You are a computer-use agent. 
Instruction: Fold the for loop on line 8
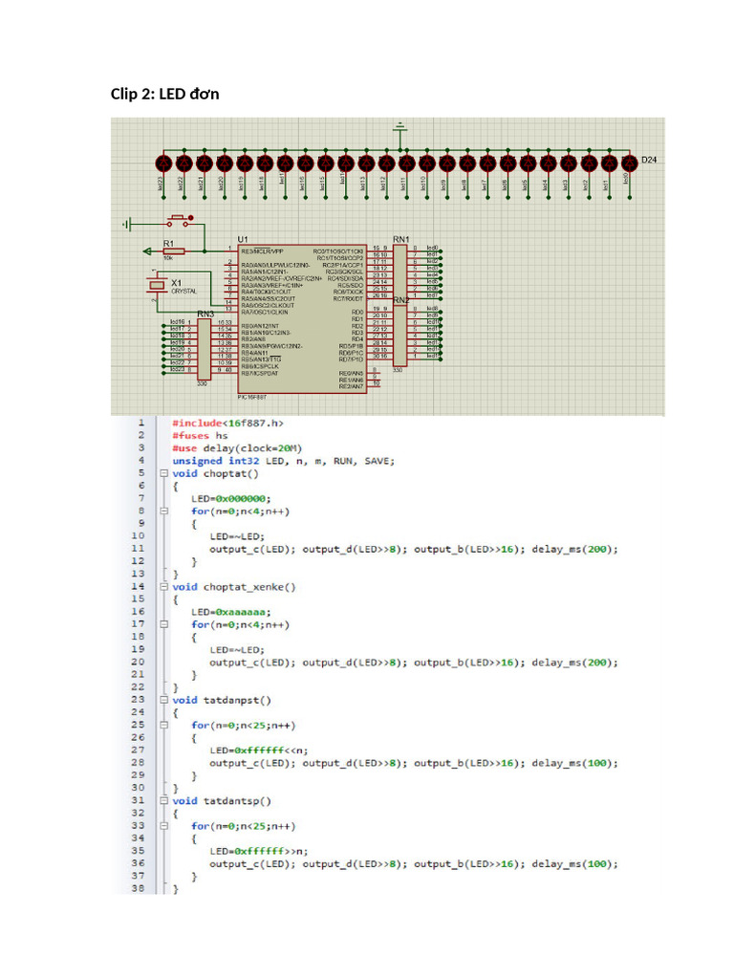[x=163, y=511]
